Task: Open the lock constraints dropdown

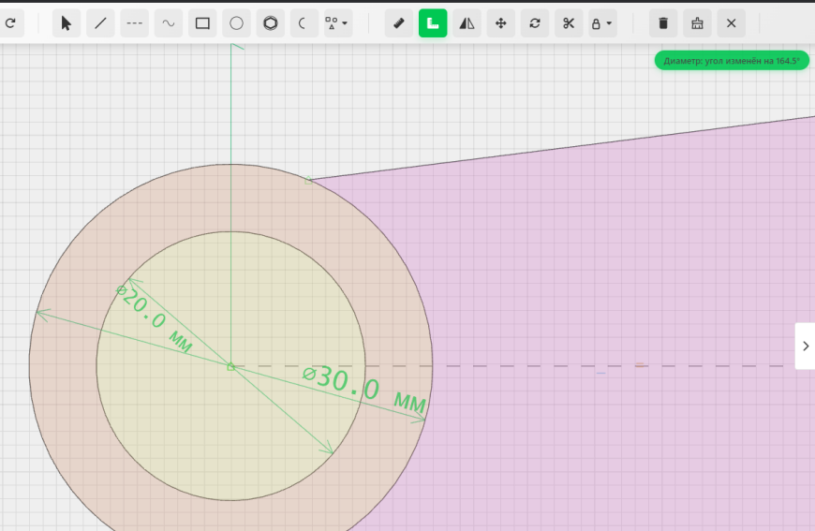Action: point(603,23)
